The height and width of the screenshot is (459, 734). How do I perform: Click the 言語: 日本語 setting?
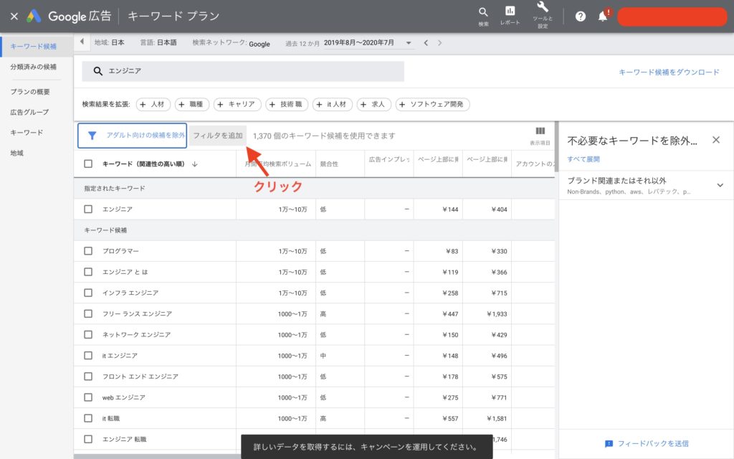pos(158,42)
